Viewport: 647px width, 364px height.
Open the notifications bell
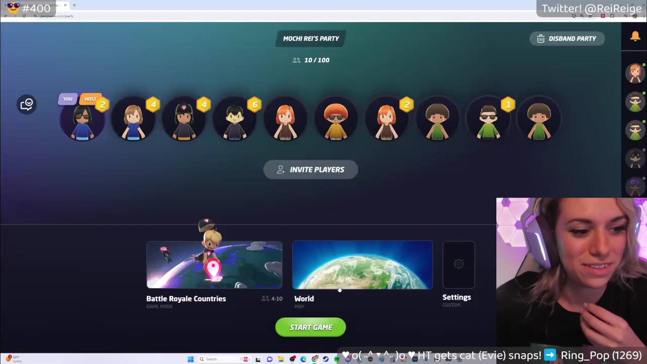tap(635, 36)
